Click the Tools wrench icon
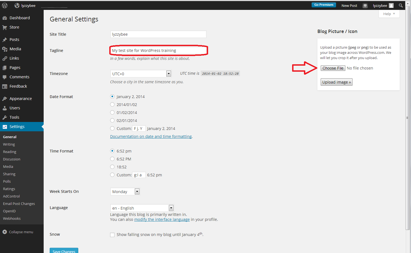The width and height of the screenshot is (411, 253). pos(5,117)
